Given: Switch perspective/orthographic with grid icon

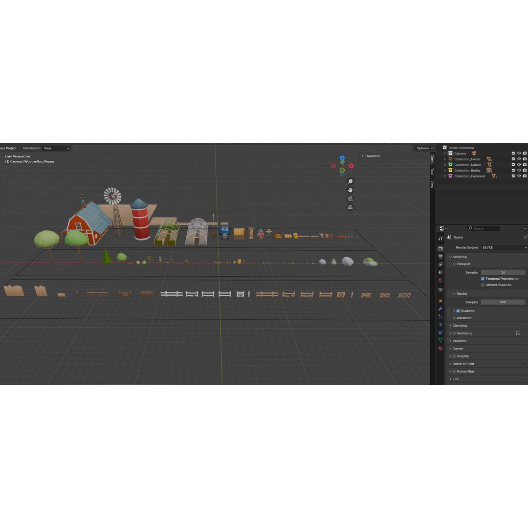Looking at the screenshot, I should tap(350, 207).
